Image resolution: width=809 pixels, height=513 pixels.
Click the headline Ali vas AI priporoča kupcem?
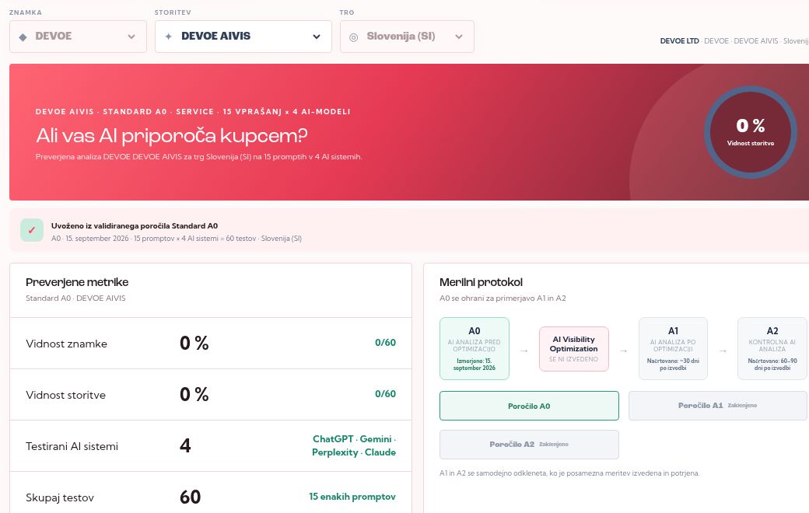coord(172,135)
